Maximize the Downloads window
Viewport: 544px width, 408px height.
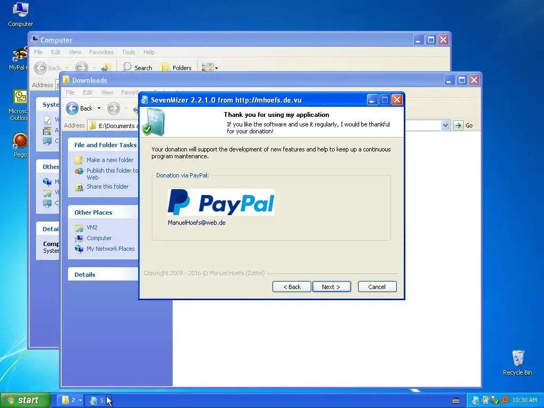coord(462,81)
